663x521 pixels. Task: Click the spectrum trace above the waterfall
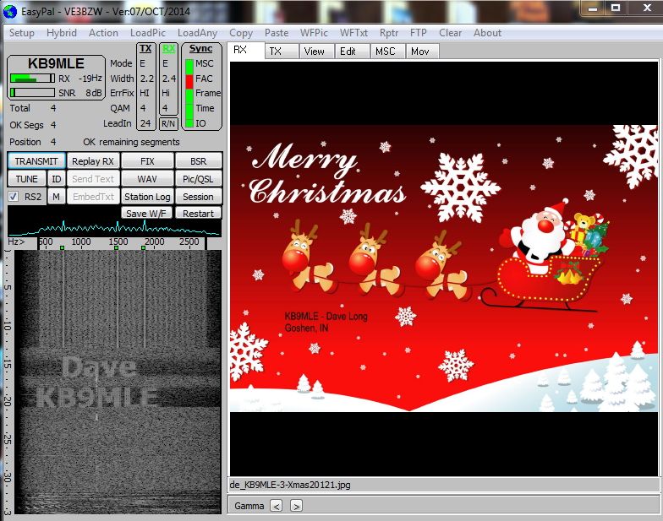click(114, 228)
